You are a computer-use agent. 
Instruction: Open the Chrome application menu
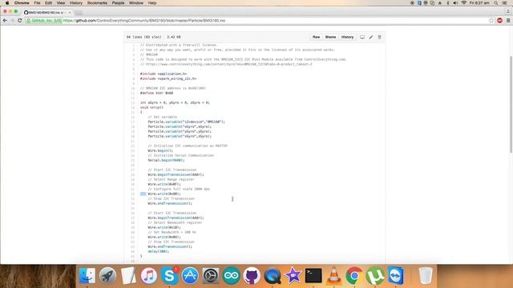22,3
